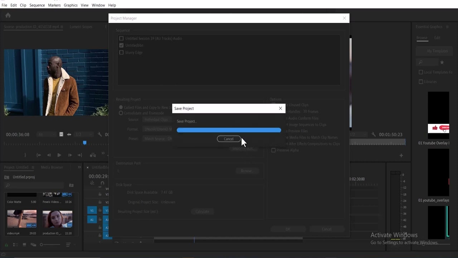Check the blurry Edge sequence checkbox

click(121, 53)
